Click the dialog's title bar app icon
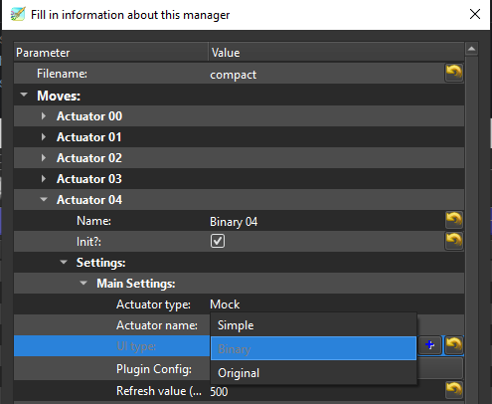 tap(18, 15)
